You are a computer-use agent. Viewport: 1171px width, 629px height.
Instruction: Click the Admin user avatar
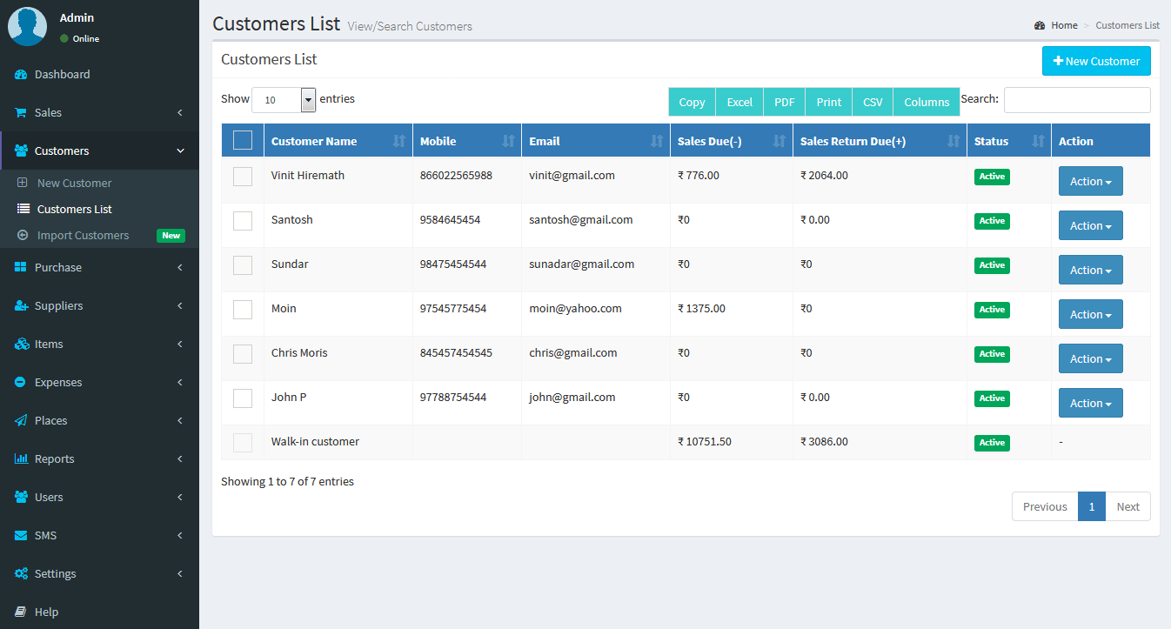27,26
